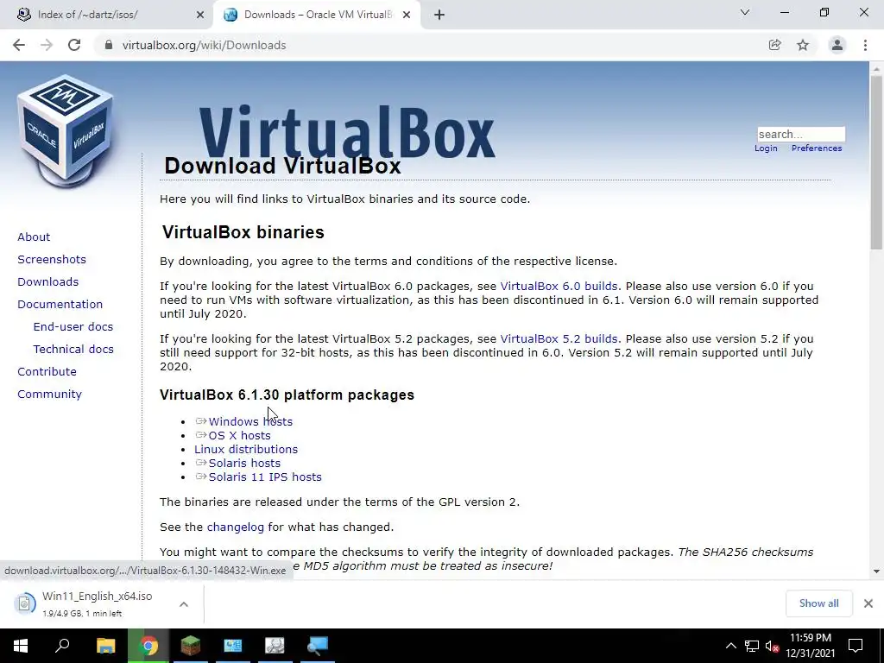Open the notification center icon
The width and height of the screenshot is (884, 663).
(x=856, y=646)
